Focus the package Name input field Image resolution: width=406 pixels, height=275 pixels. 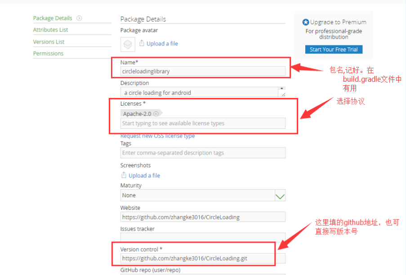tap(202, 71)
